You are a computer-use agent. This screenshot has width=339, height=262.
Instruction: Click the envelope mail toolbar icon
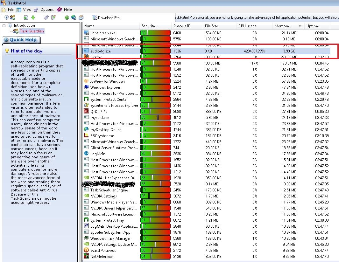coord(81,17)
